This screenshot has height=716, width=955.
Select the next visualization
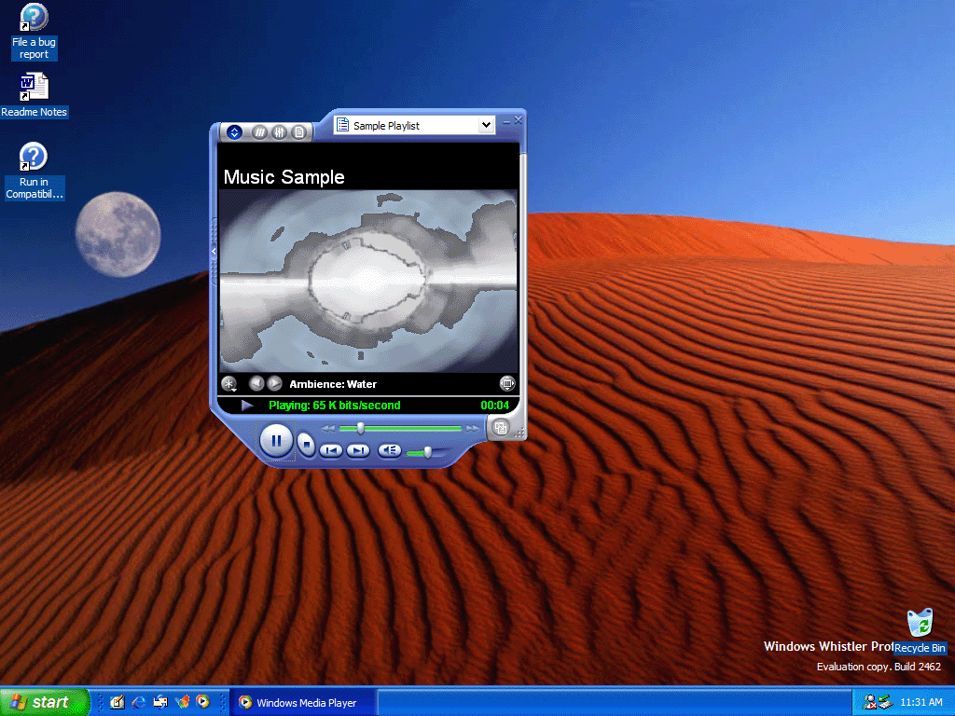pyautogui.click(x=275, y=383)
